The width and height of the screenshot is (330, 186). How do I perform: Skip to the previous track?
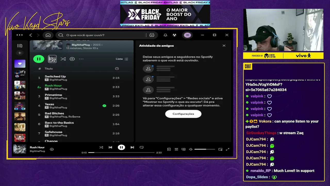(110, 148)
